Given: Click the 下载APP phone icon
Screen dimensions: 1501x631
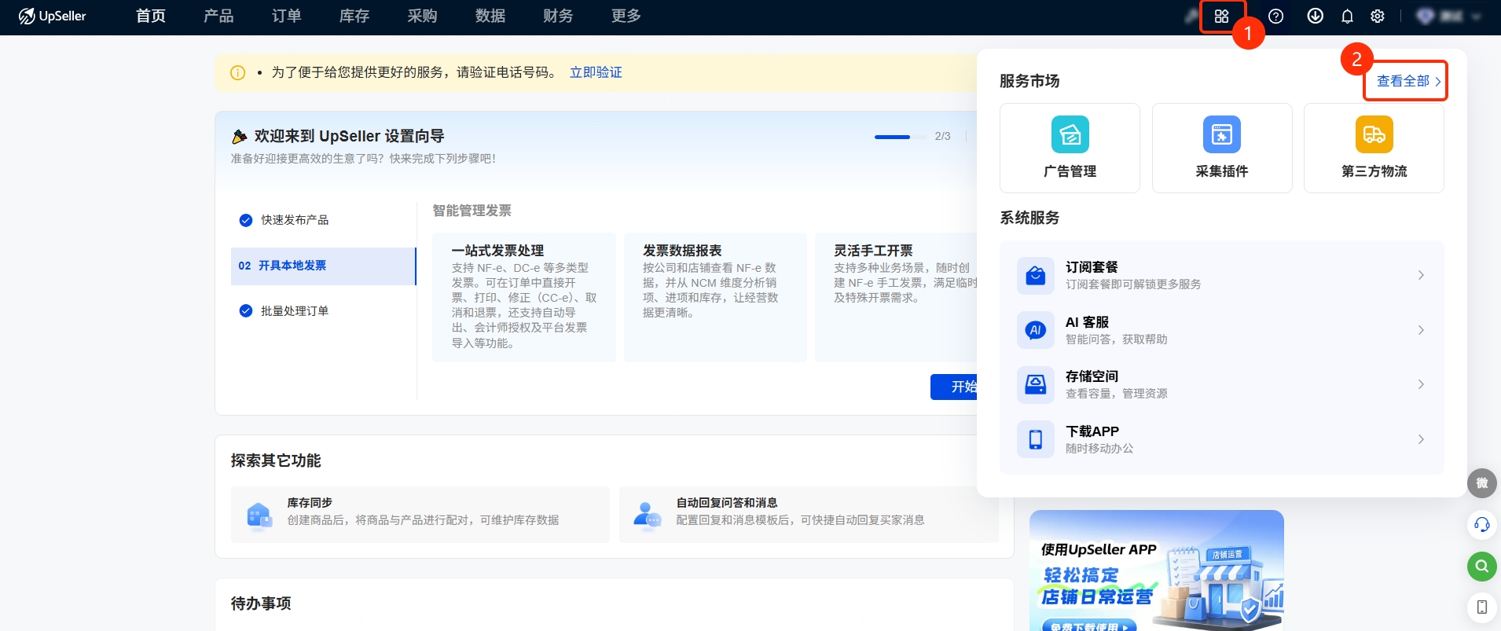Looking at the screenshot, I should (1036, 439).
